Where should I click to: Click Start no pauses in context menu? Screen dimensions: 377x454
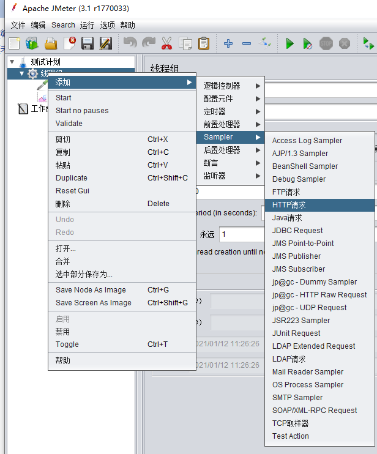tap(122, 111)
